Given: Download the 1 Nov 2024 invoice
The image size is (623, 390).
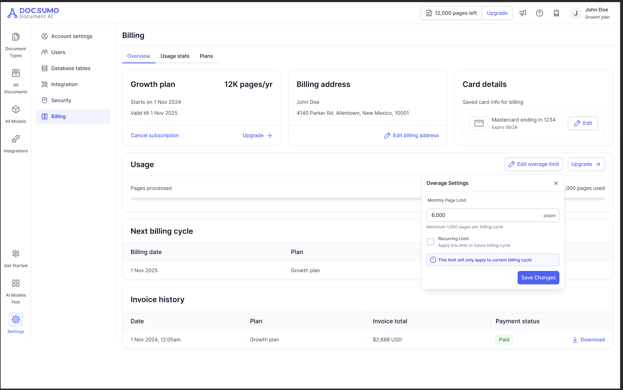Looking at the screenshot, I should coord(588,340).
